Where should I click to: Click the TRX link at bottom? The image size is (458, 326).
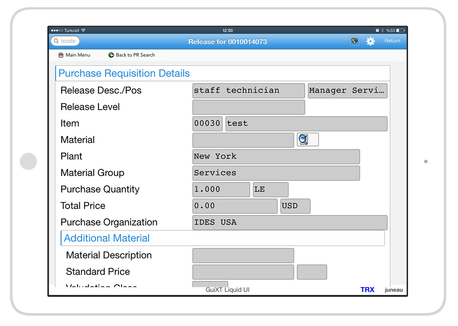(367, 290)
